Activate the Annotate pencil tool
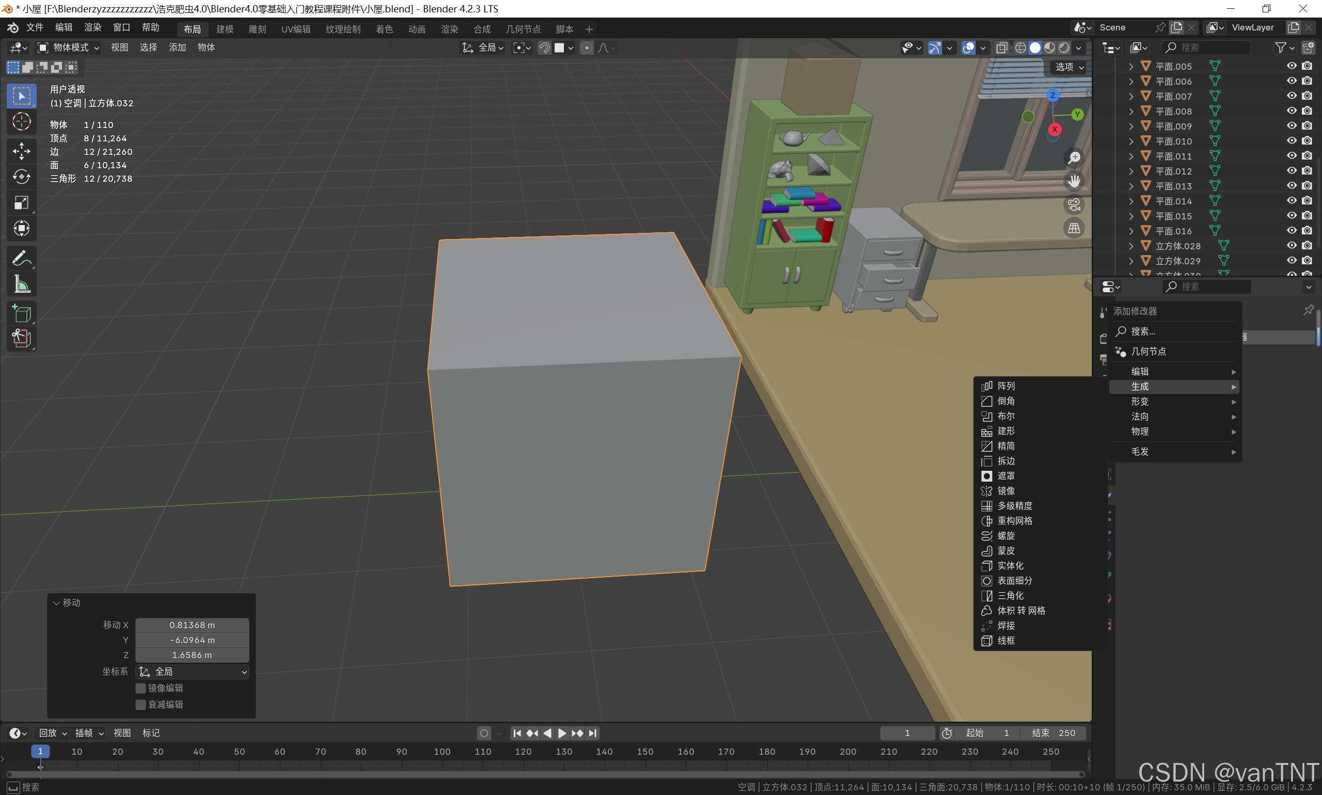The image size is (1322, 795). [x=22, y=258]
